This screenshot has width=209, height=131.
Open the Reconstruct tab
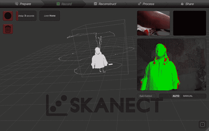coord(105,4)
